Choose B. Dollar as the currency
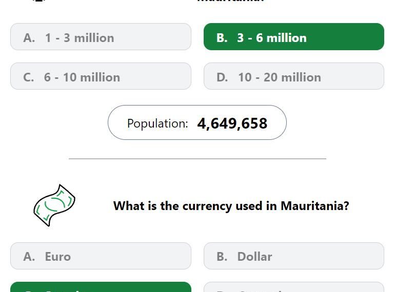This screenshot has height=292, width=395. [294, 256]
